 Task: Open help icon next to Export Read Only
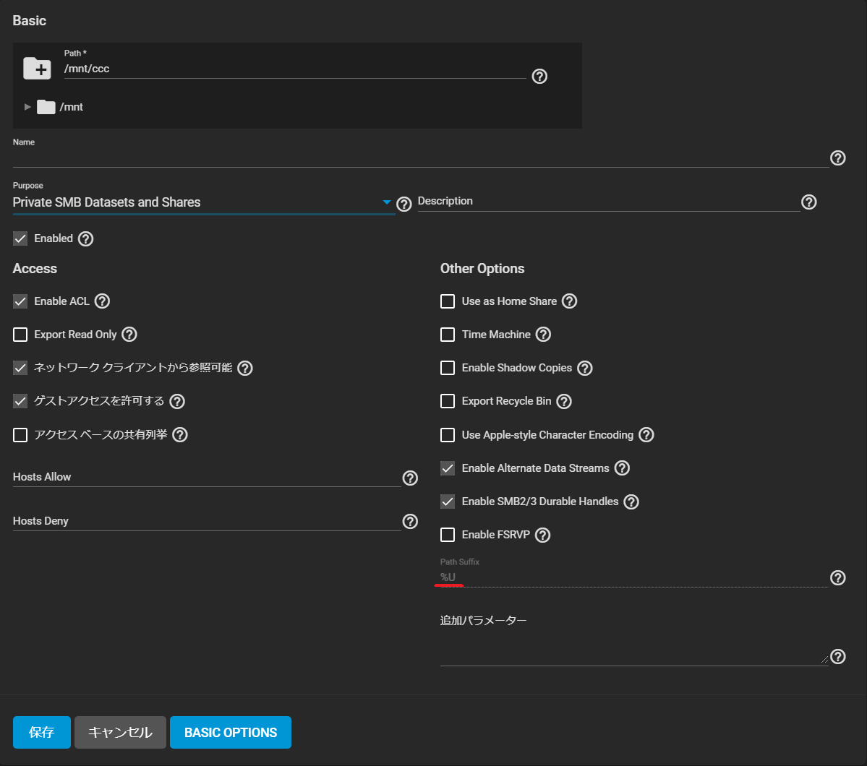click(129, 335)
